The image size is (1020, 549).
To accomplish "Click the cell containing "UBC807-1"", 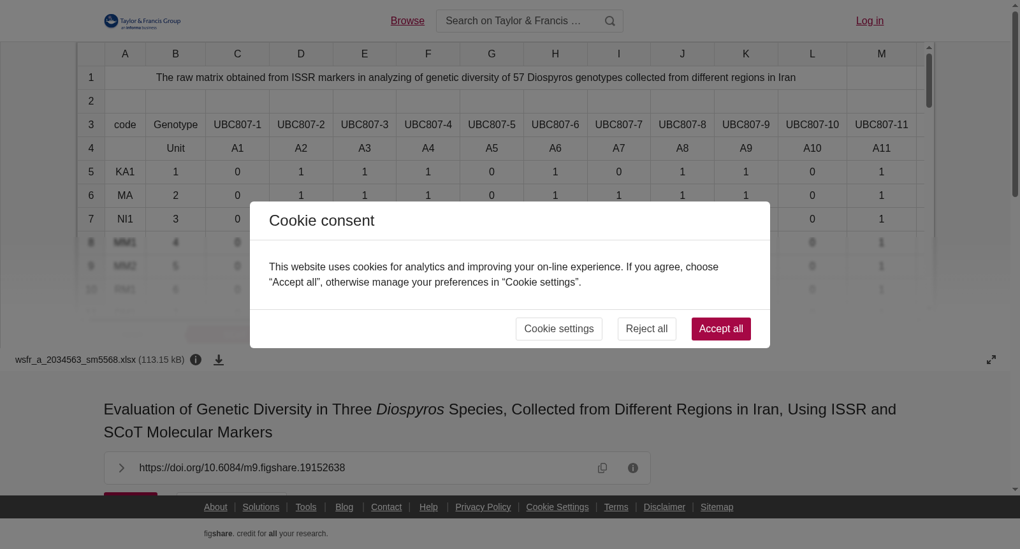I will [238, 125].
